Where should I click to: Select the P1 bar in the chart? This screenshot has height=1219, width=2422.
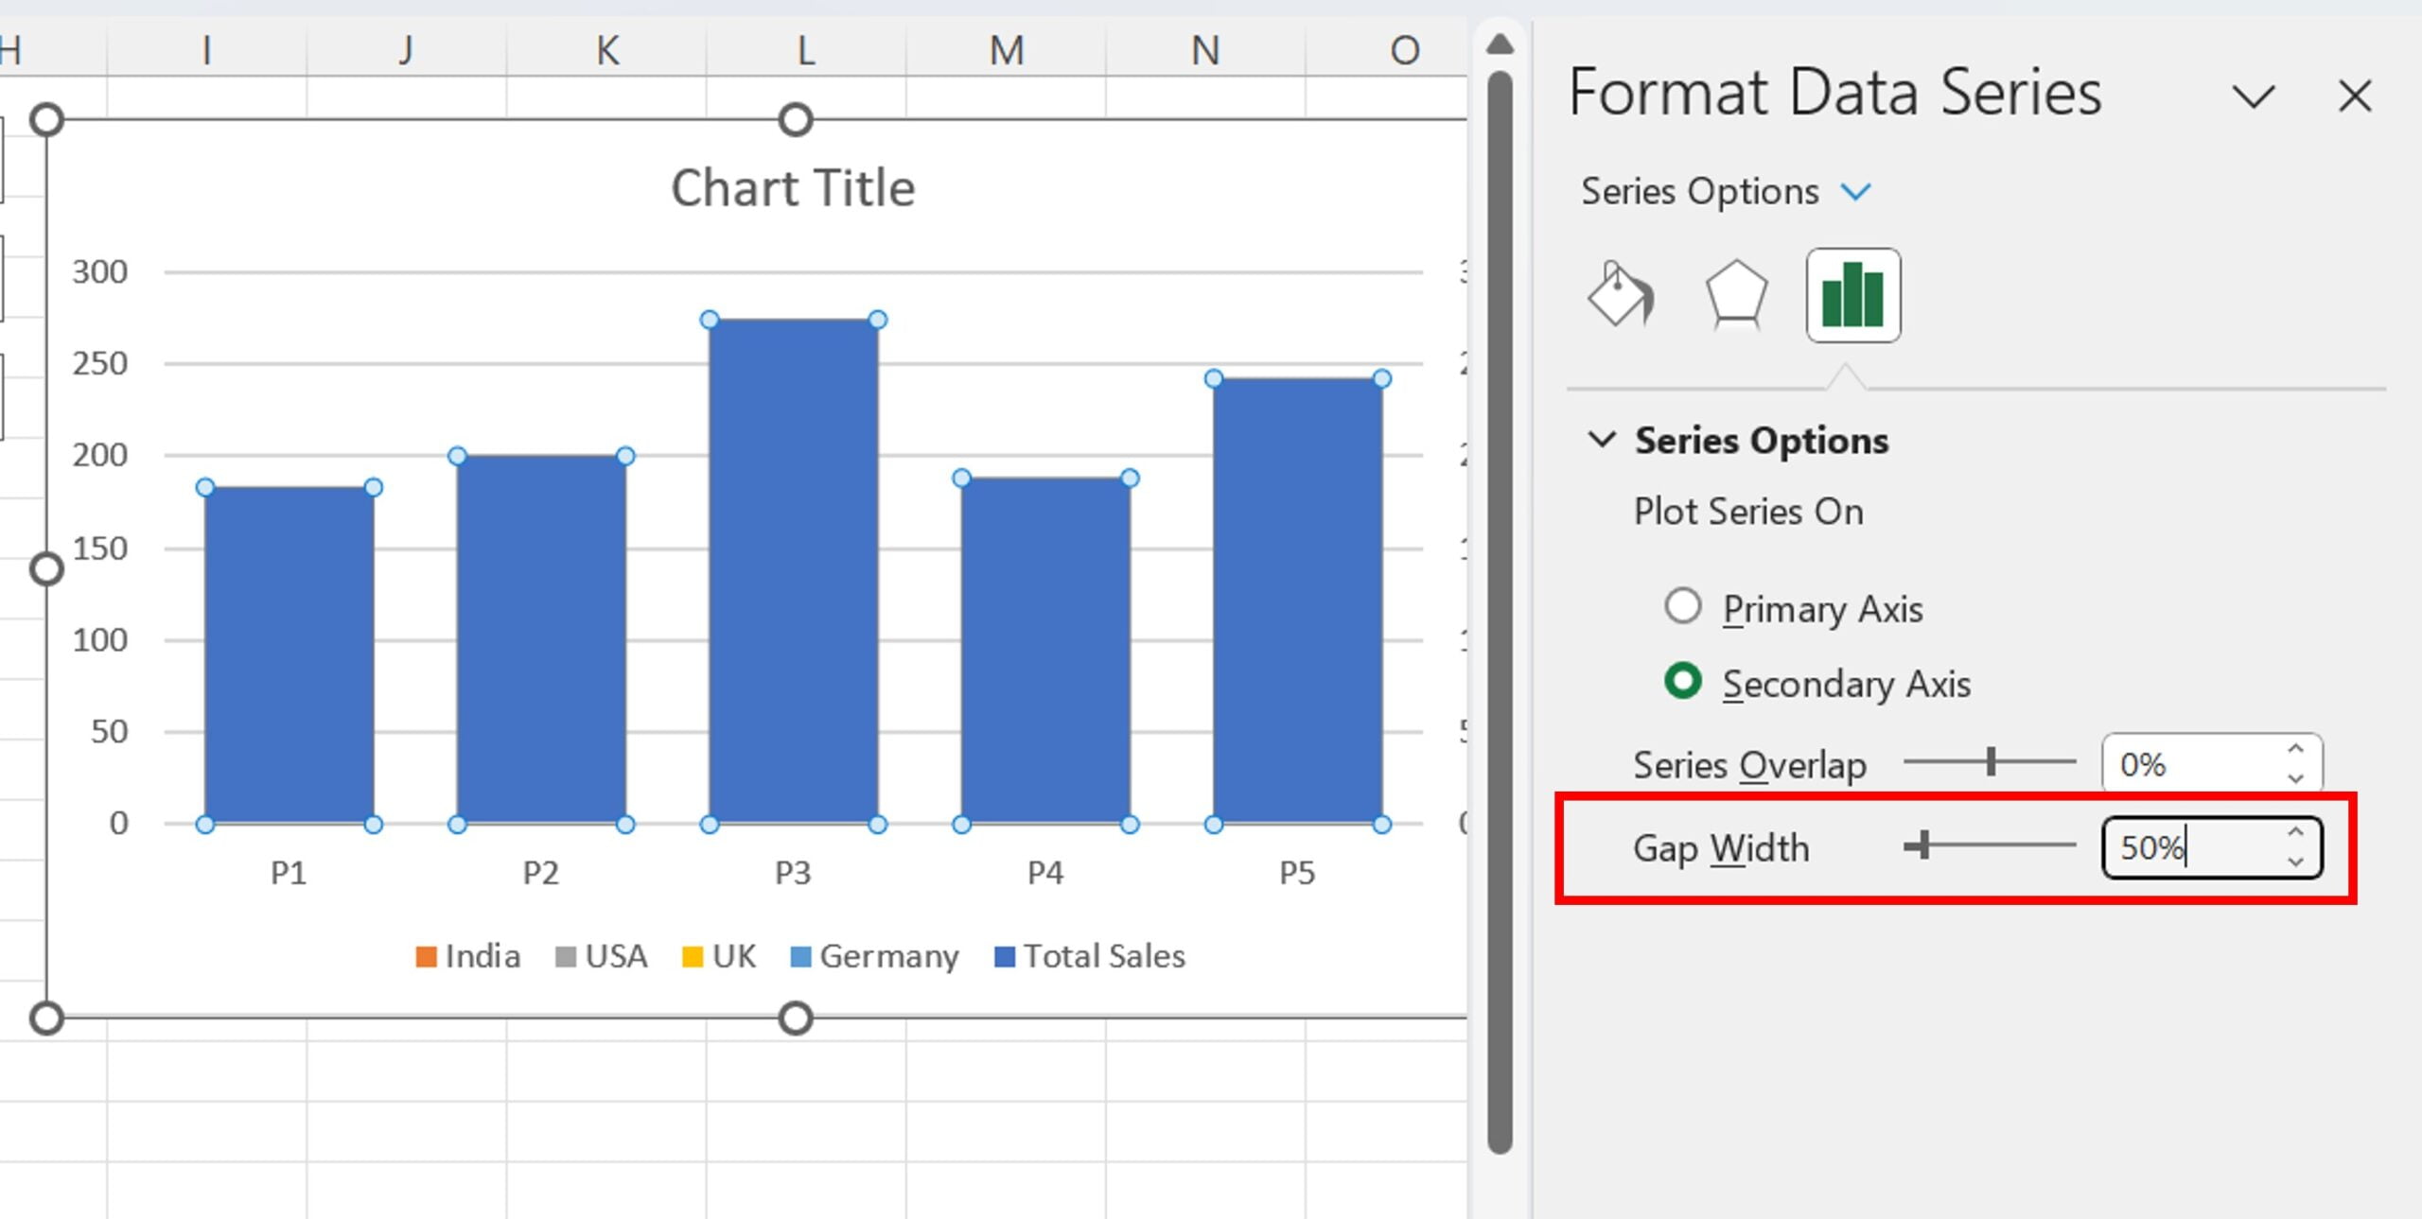coord(289,654)
